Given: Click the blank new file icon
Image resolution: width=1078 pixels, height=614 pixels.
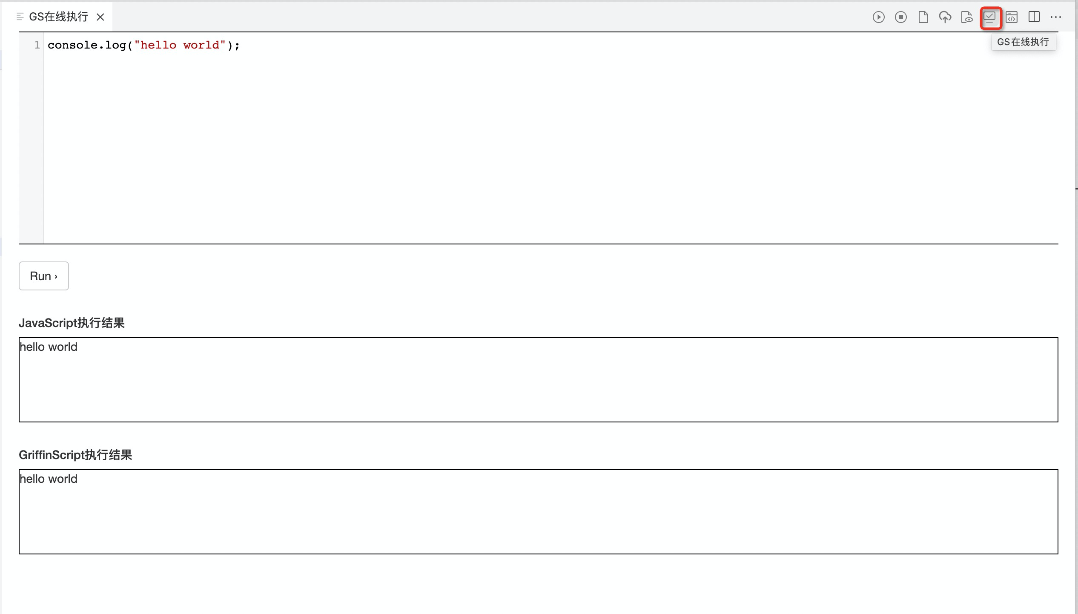Looking at the screenshot, I should [923, 17].
